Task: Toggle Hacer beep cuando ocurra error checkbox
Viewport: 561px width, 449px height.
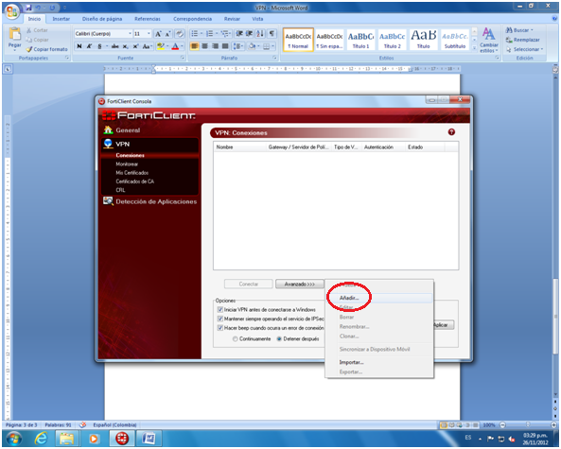Action: click(x=220, y=328)
